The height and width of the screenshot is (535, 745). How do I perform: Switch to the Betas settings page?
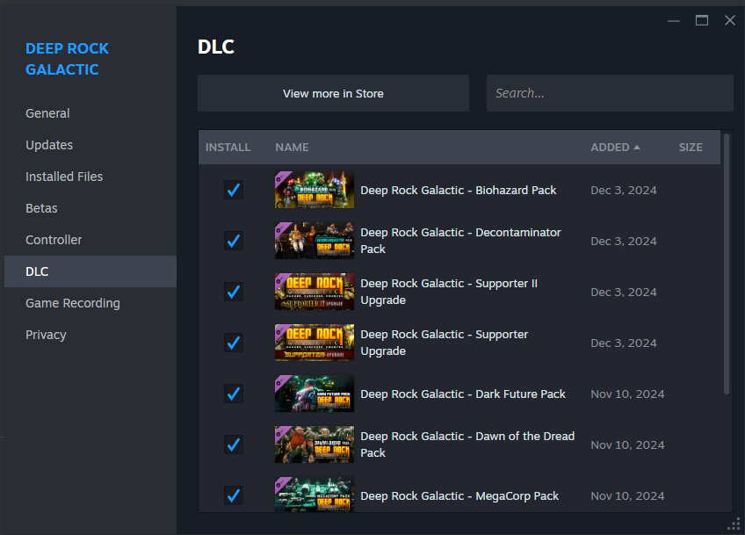click(41, 208)
